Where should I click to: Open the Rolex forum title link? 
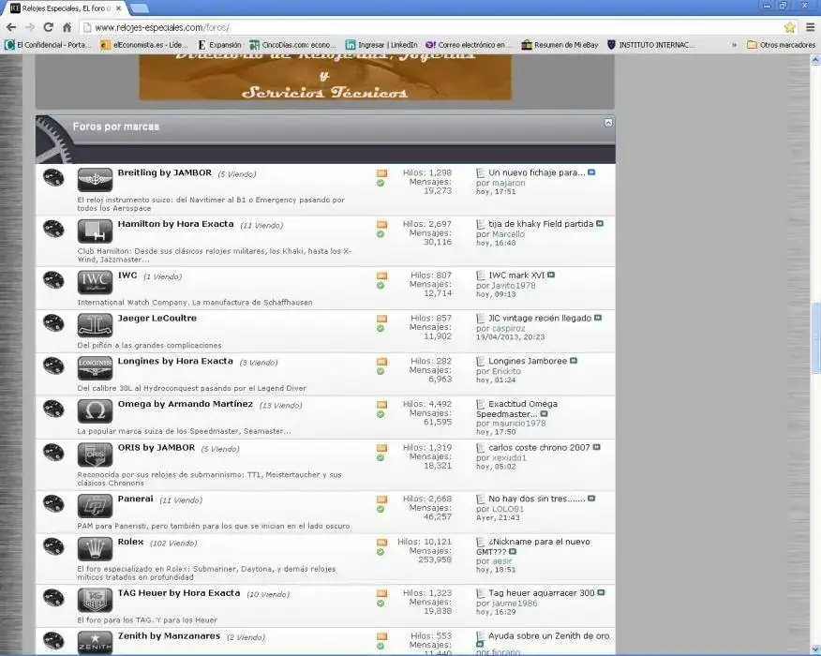pyautogui.click(x=130, y=542)
